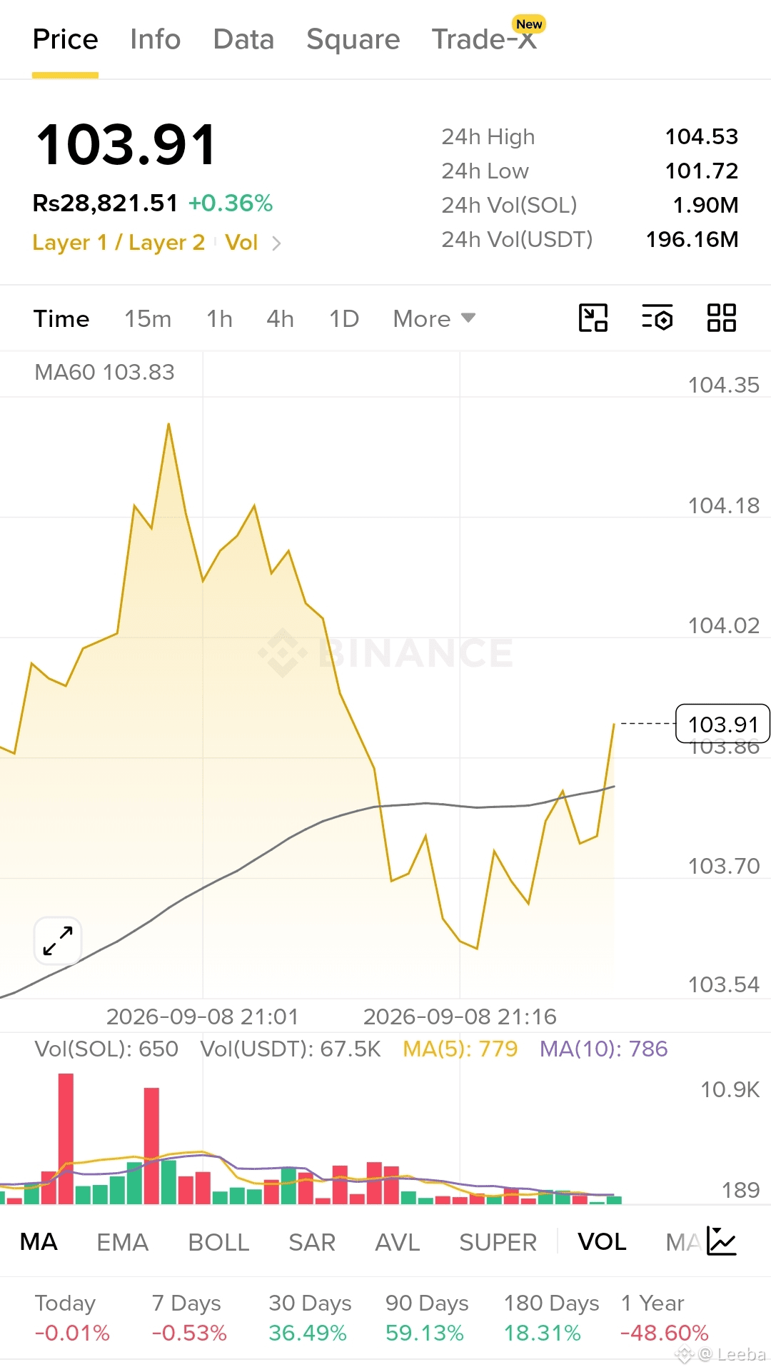Switch to the Info tab

click(x=155, y=39)
